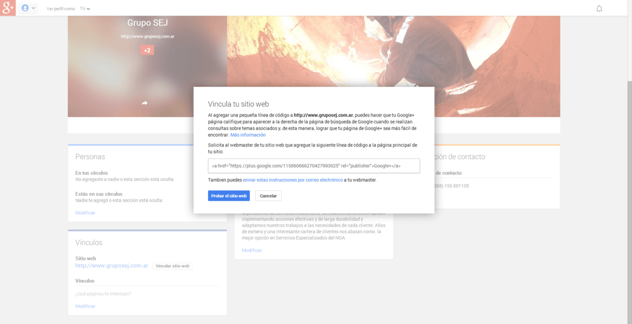Open the gruposej.com.ar link under Grupo SEJ
This screenshot has height=324, width=632.
tap(148, 36)
